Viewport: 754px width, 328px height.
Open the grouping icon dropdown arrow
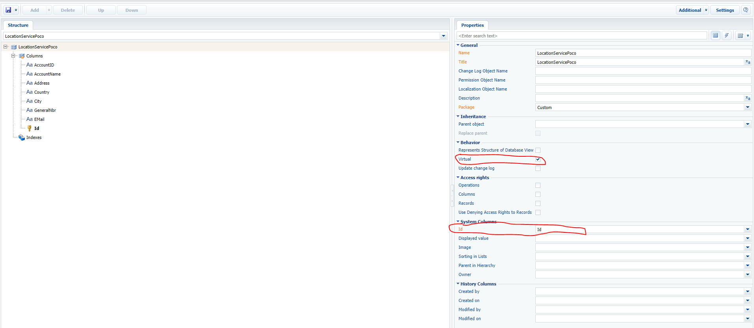pos(748,36)
